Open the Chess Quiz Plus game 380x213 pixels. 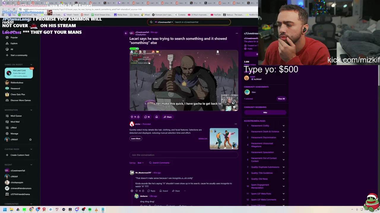[18, 94]
